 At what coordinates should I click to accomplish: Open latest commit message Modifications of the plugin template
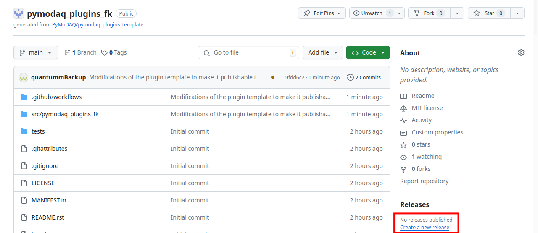[175, 77]
